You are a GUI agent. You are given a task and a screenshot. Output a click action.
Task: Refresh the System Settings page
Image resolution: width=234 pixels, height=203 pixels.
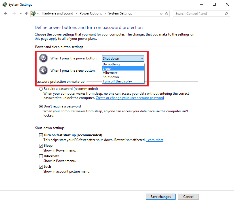tap(167, 13)
